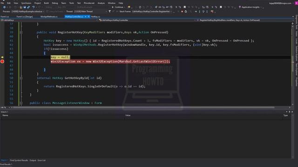The height and width of the screenshot is (167, 298).
Task: Open the File menu
Action: (x=2, y=3)
